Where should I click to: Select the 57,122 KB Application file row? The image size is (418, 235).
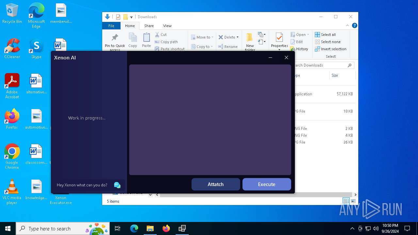pos(324,94)
